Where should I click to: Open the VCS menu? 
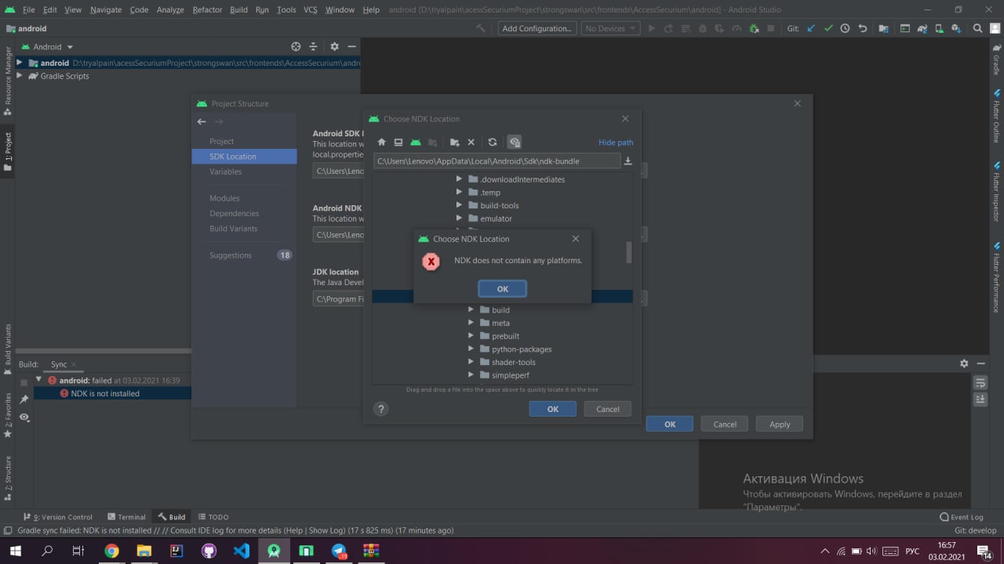310,9
